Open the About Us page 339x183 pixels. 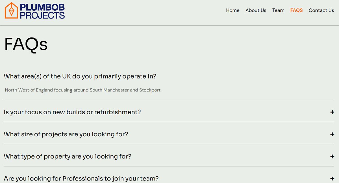click(x=256, y=10)
